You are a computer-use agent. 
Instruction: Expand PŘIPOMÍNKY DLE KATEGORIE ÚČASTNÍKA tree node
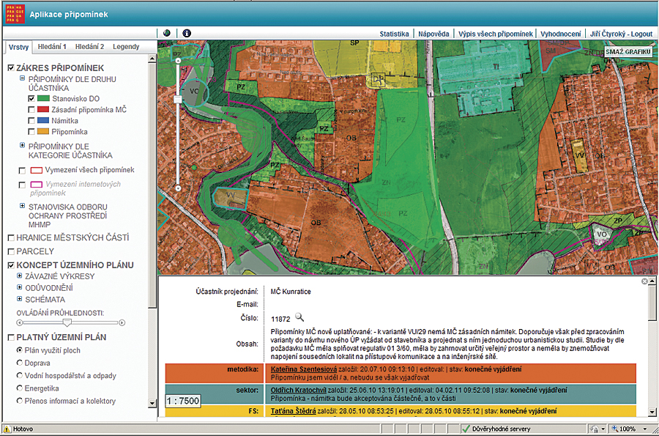pos(23,146)
